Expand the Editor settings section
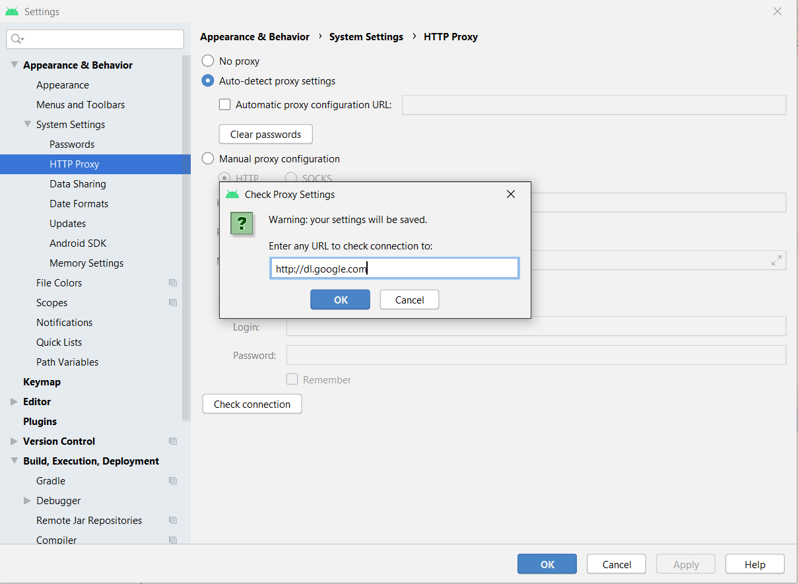The image size is (798, 584). point(14,402)
